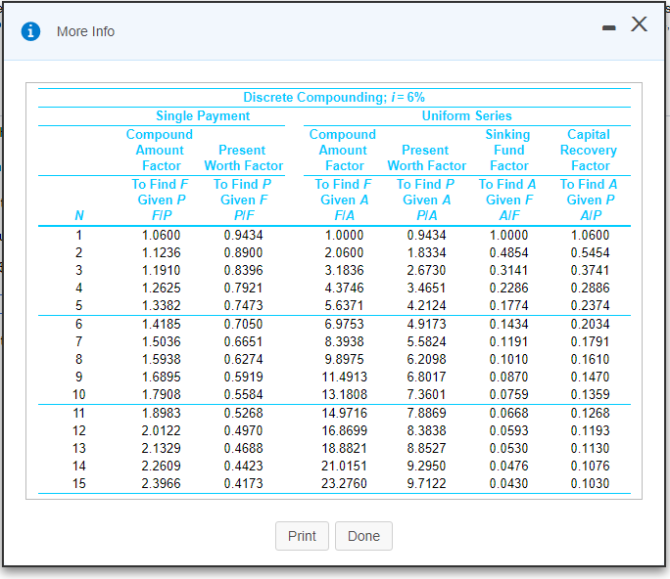Select P/A value 9.2950 in row 14

[x=426, y=466]
